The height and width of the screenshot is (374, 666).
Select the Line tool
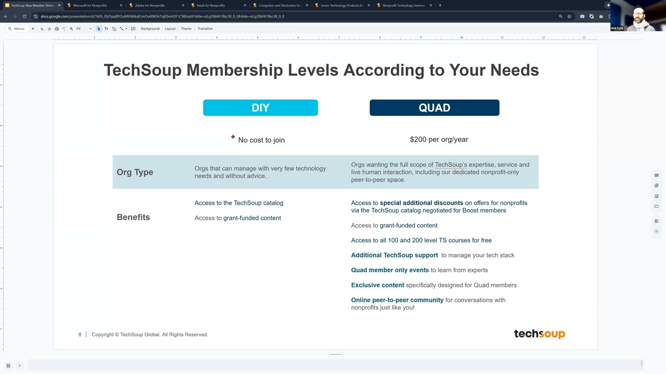121,29
